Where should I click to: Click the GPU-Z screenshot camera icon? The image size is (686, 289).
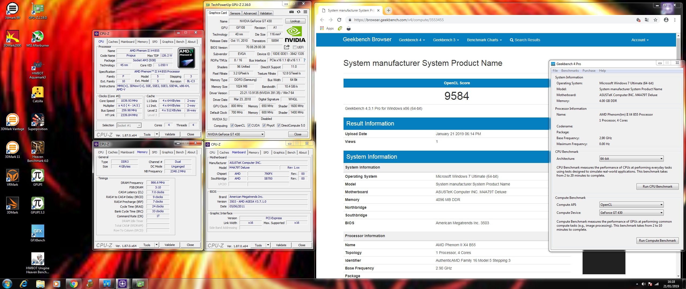coord(292,12)
